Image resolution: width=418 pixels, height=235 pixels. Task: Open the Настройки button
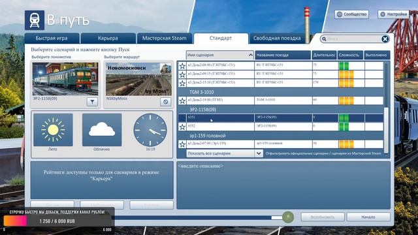(393, 14)
